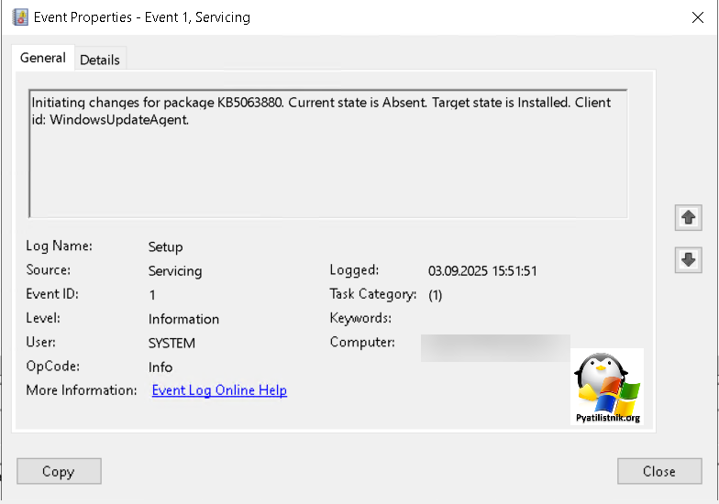Click the Level value Information
This screenshot has width=719, height=504.
183,319
